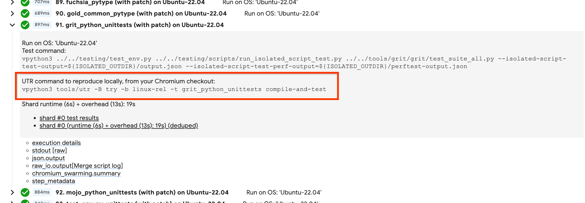Open shard #0 runtime deduped link
Viewport: 585px width, 203px height.
tap(119, 126)
